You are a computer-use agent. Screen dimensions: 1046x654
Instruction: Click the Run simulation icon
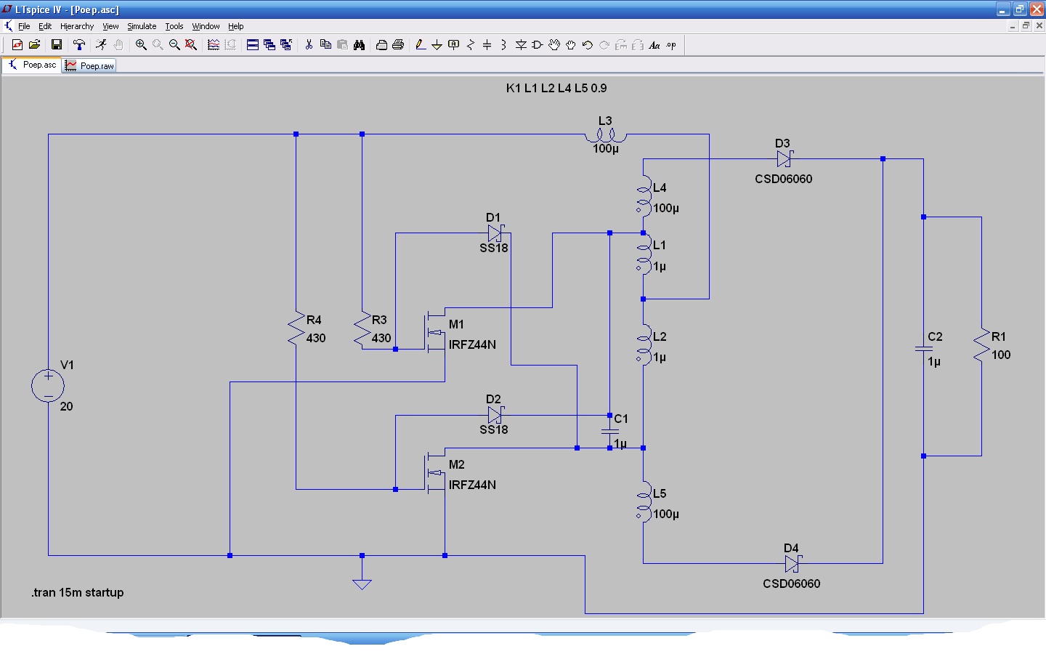tap(101, 45)
